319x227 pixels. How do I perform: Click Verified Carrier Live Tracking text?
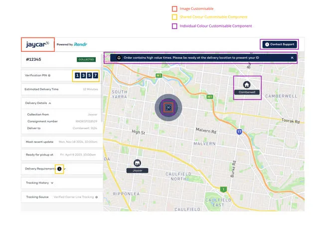[x=74, y=197]
